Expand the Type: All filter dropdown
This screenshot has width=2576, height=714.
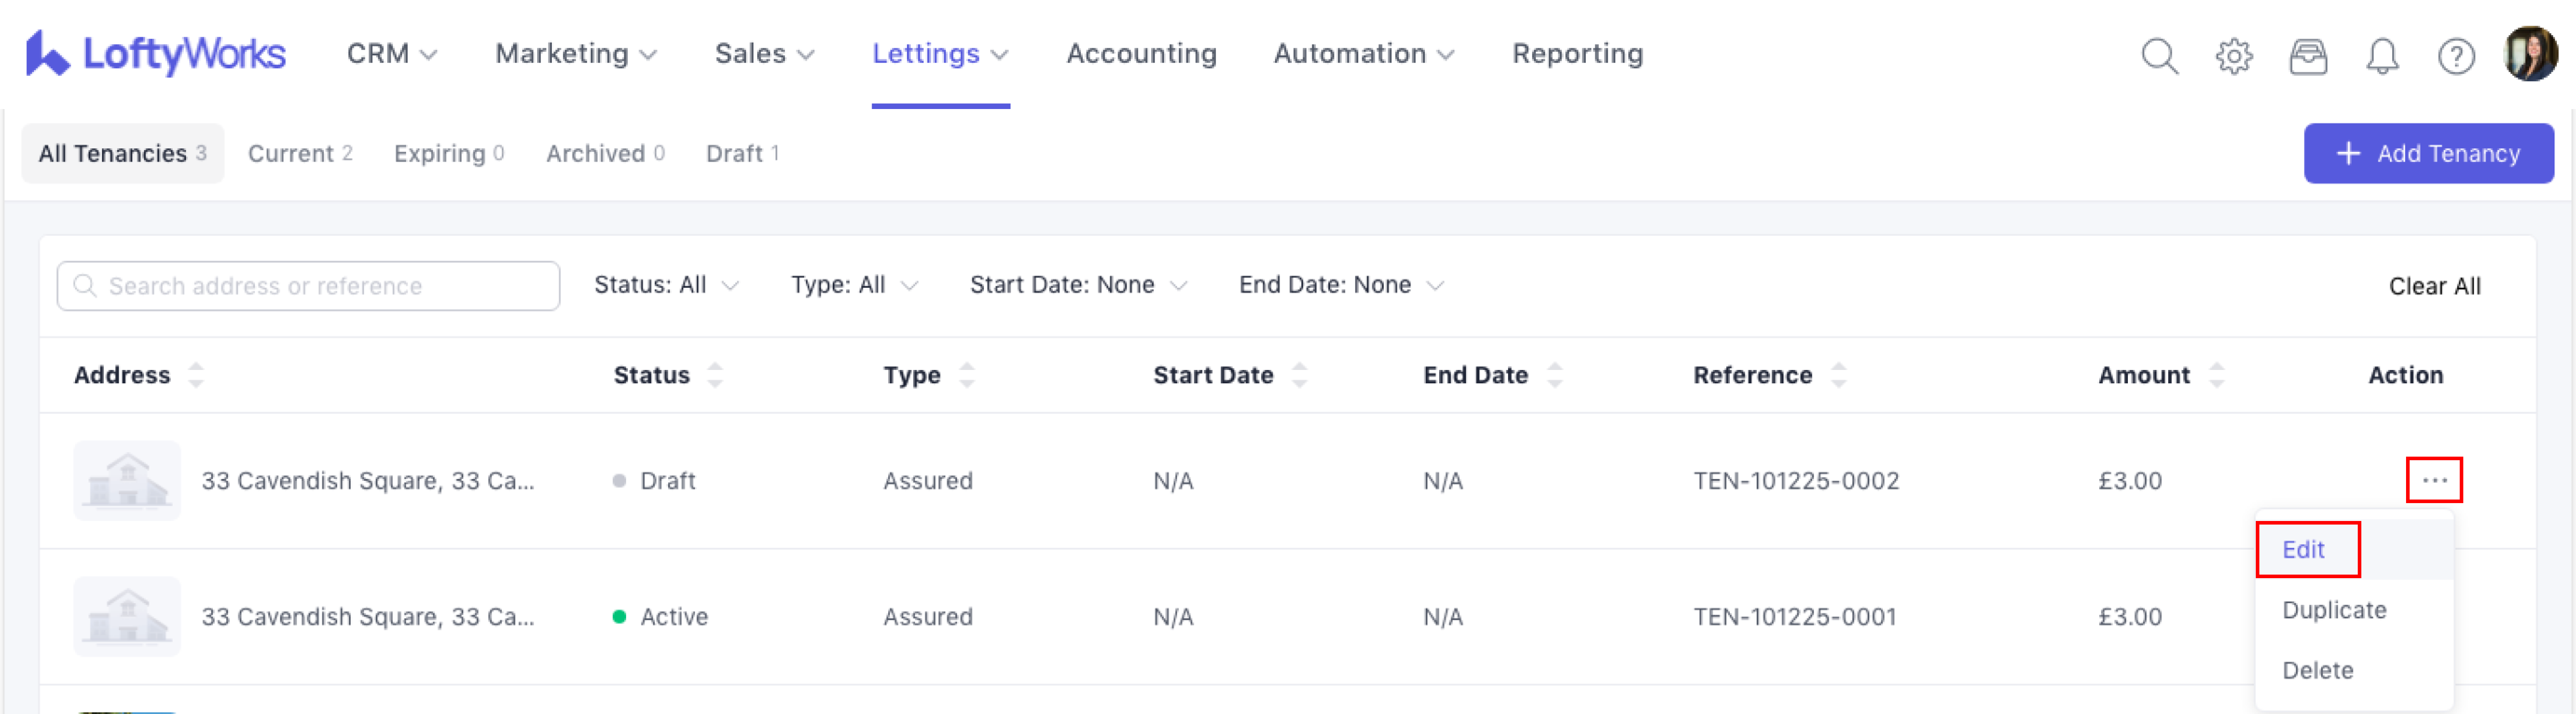(x=853, y=286)
